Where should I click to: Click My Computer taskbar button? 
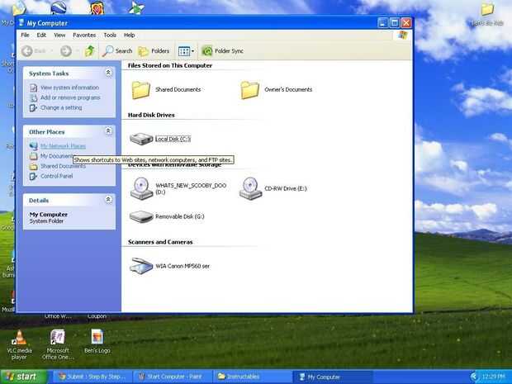[x=332, y=377]
